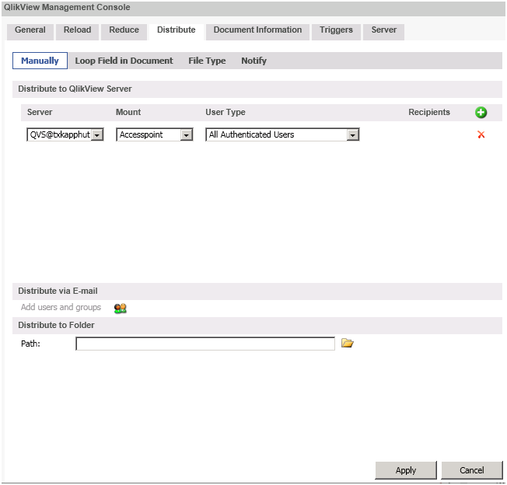
Task: Switch to the General tab
Action: (x=30, y=30)
